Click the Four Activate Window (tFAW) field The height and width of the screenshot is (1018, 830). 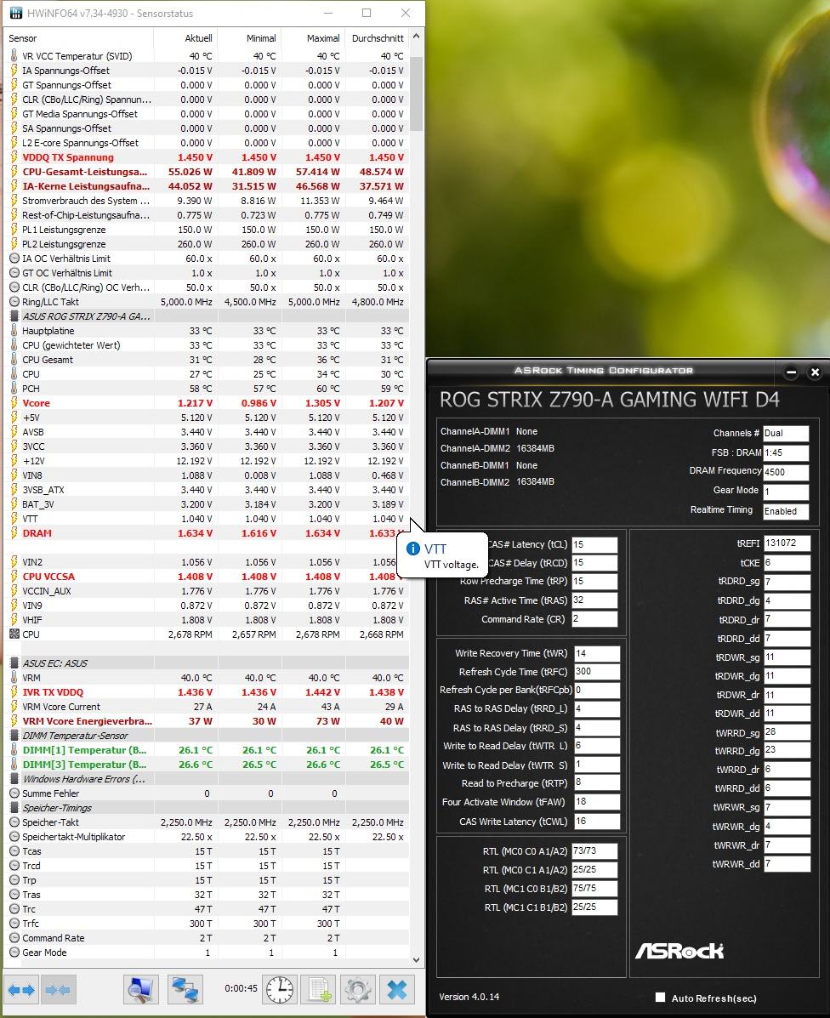click(597, 802)
